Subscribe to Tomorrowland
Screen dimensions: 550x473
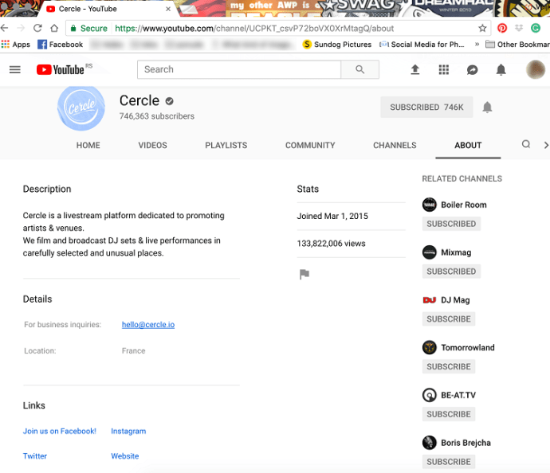tap(449, 367)
